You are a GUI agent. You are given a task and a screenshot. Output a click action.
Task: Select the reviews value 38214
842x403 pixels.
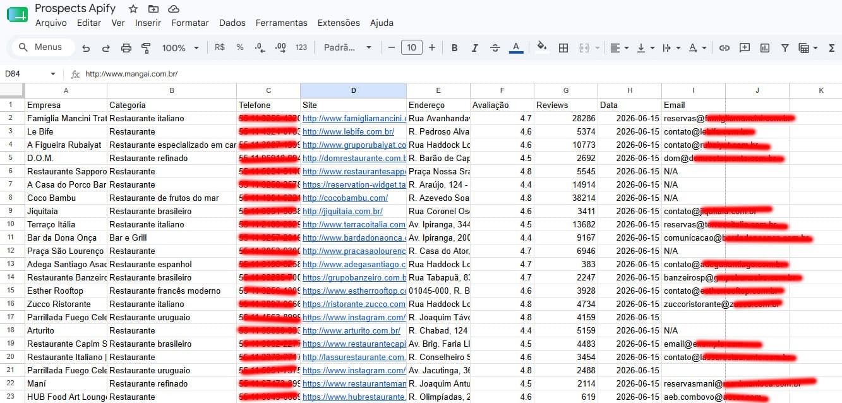(x=565, y=198)
